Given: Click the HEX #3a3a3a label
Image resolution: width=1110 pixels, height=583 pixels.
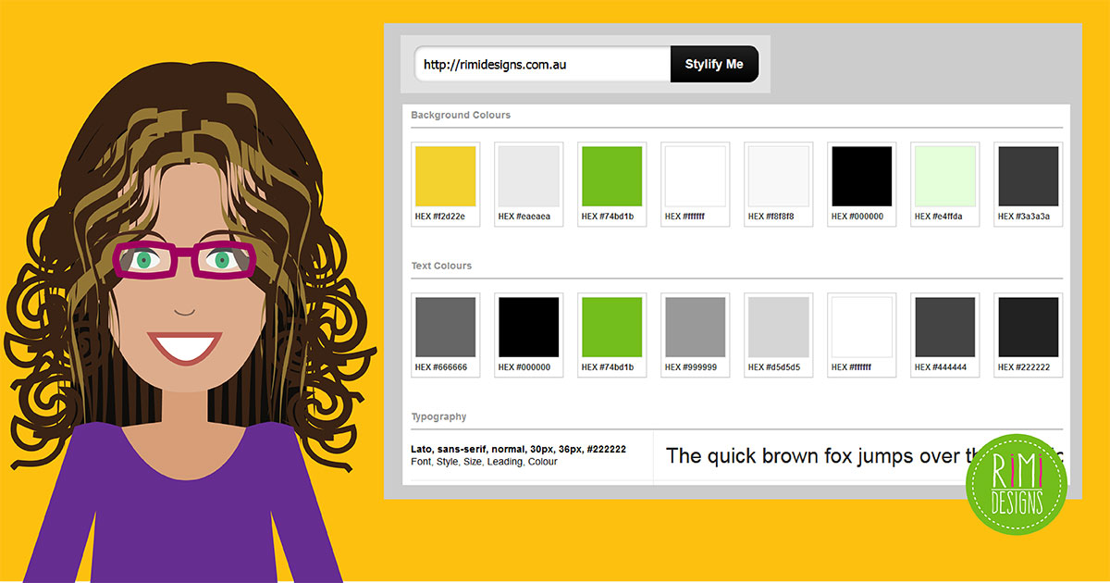Looking at the screenshot, I should [1024, 217].
